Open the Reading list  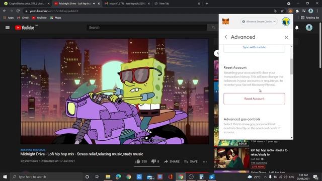tap(310, 18)
